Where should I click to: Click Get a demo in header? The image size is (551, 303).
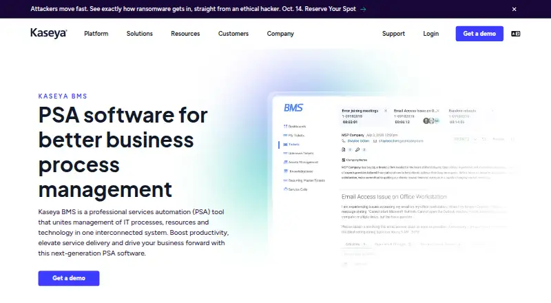tap(479, 34)
